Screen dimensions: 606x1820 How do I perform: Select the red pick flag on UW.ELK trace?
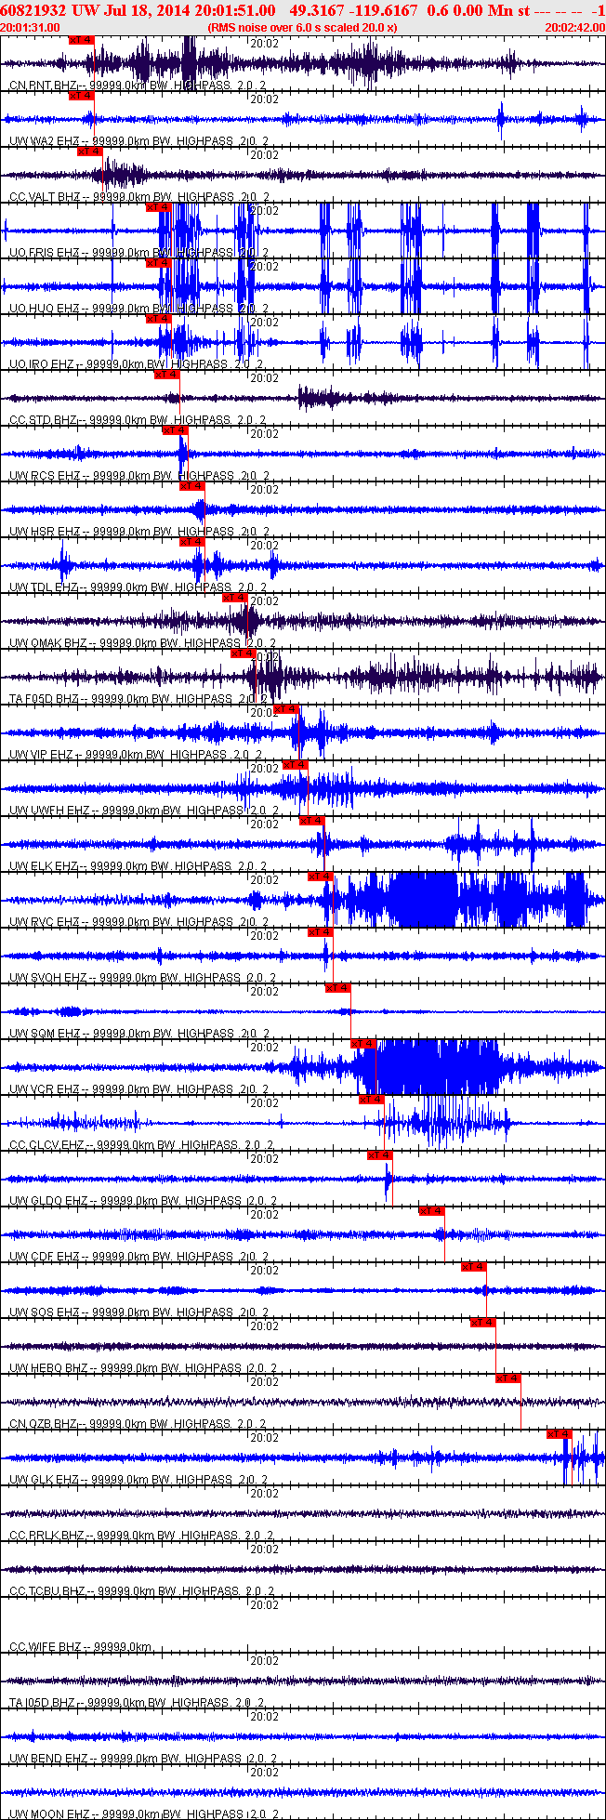pyautogui.click(x=312, y=820)
